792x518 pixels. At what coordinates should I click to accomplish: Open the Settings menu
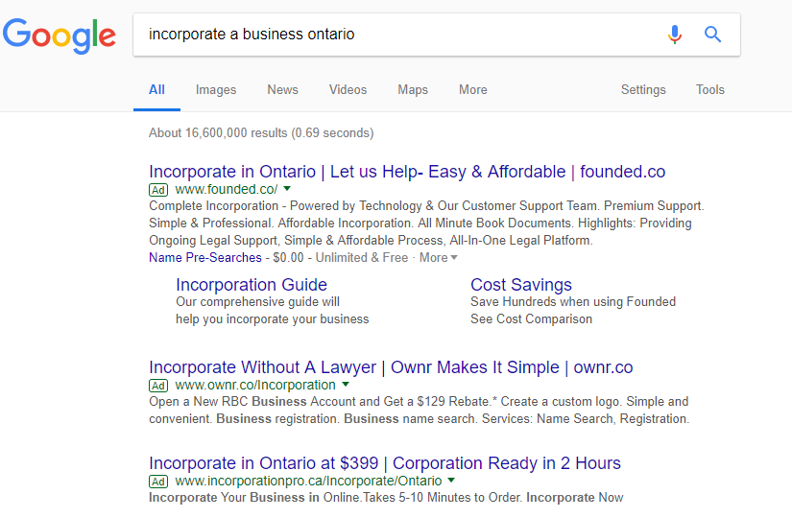tap(642, 90)
